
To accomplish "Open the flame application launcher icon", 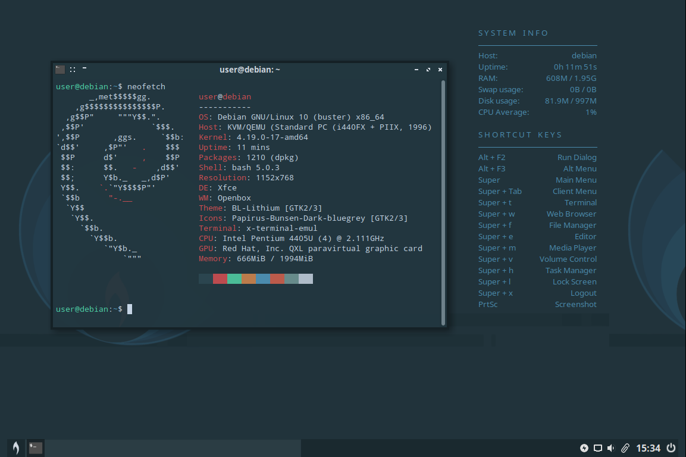I will (15, 447).
